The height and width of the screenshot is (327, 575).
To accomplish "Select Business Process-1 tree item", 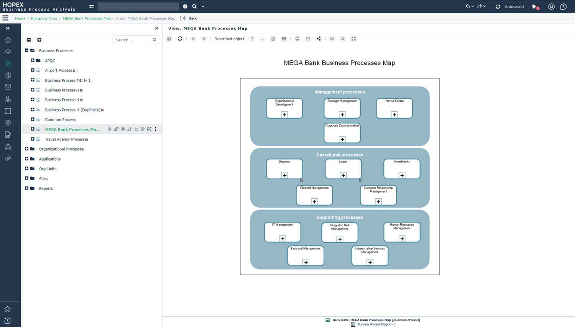I will [62, 90].
